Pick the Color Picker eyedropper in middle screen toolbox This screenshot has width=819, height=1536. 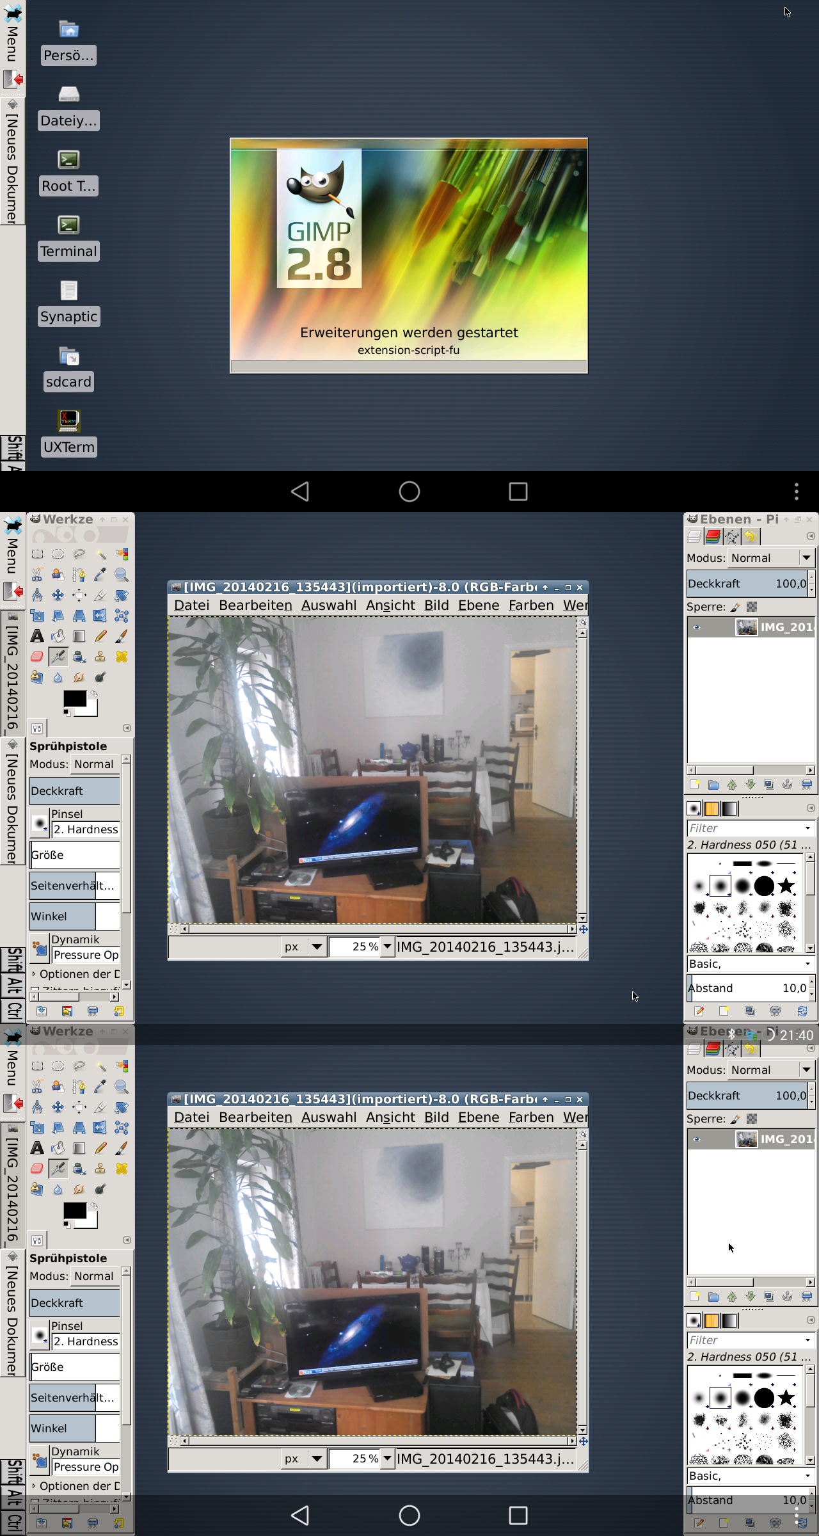tap(100, 575)
